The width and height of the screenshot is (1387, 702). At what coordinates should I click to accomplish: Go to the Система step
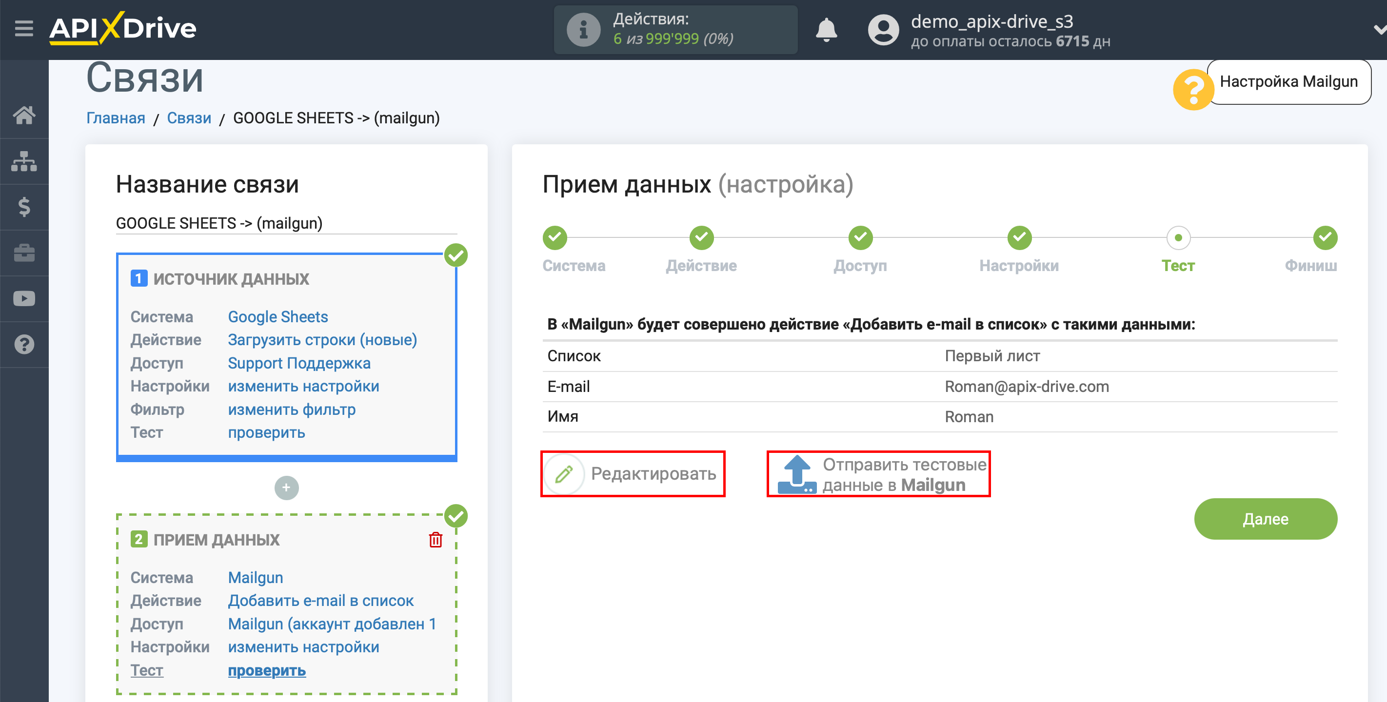click(555, 238)
